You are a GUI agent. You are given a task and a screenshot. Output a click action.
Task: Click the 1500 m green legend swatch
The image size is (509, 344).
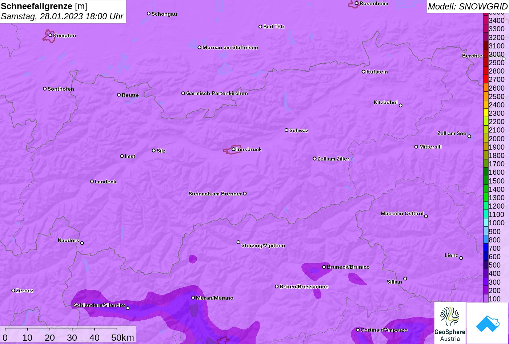pos(486,180)
